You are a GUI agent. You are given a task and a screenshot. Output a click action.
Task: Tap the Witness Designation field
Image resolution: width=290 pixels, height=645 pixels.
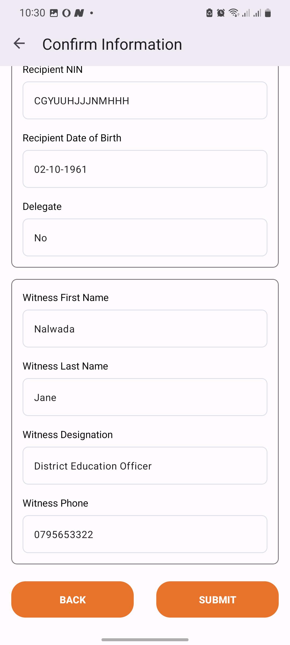[145, 466]
